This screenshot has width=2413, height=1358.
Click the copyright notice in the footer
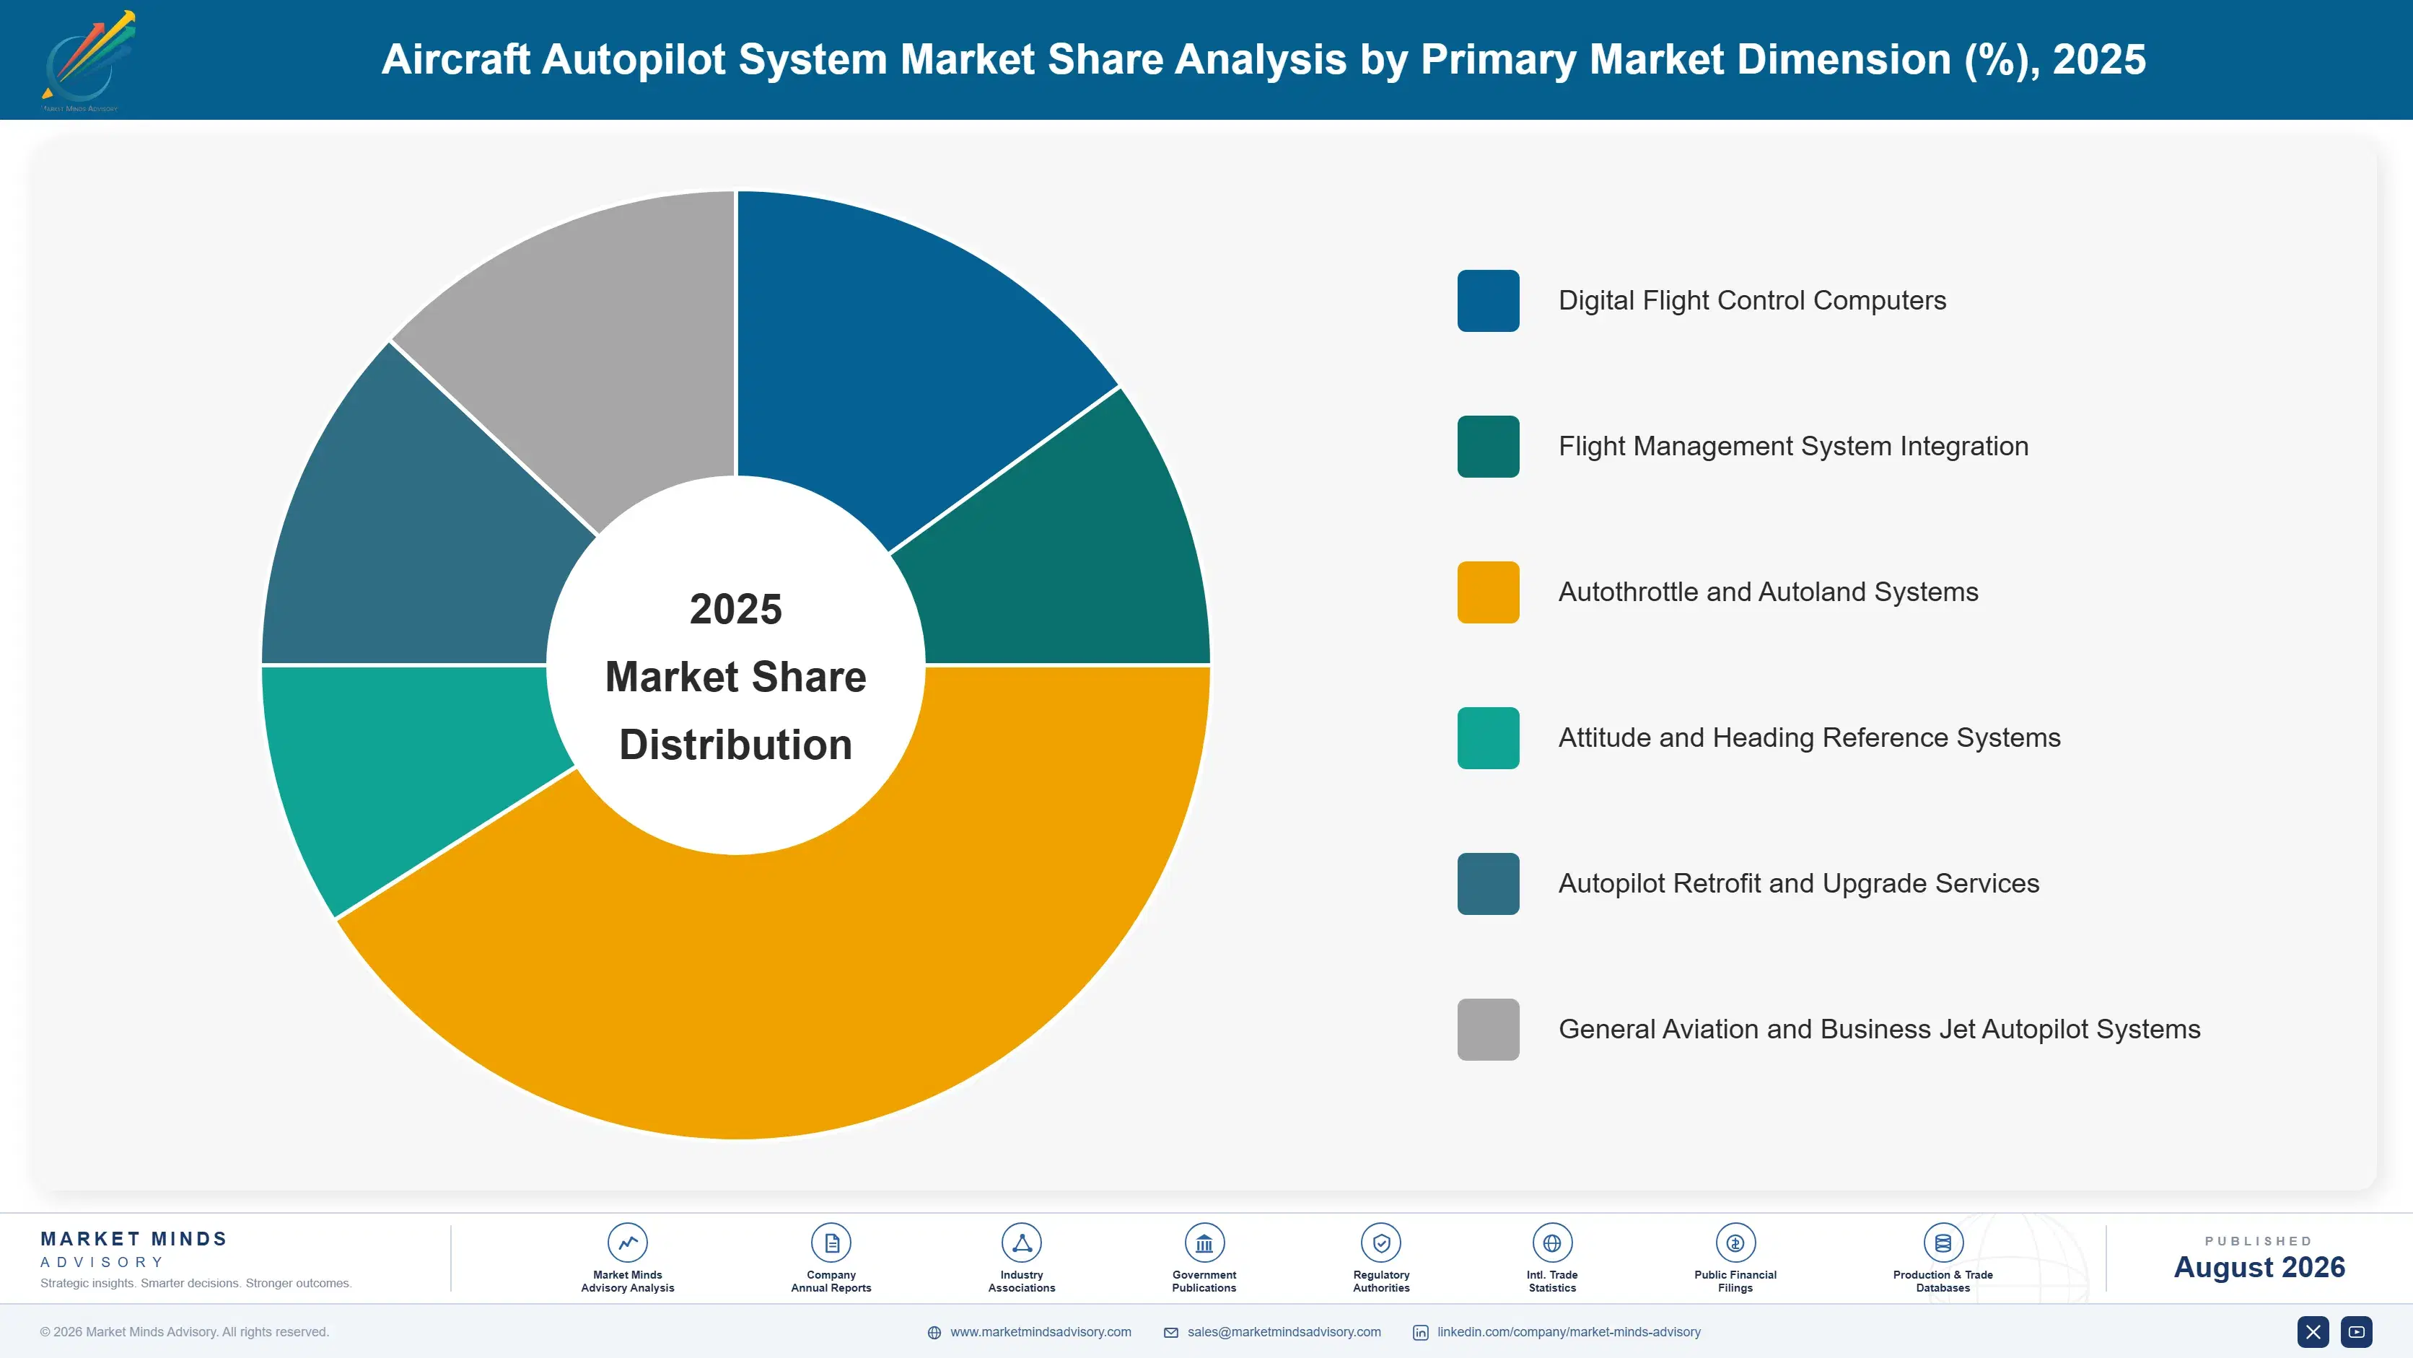point(185,1332)
